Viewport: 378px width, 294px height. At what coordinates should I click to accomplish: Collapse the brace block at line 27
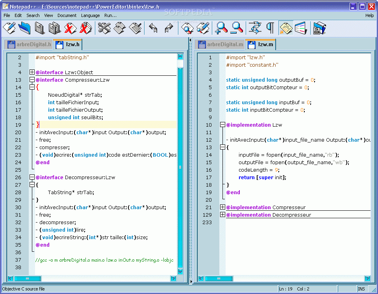click(x=32, y=185)
